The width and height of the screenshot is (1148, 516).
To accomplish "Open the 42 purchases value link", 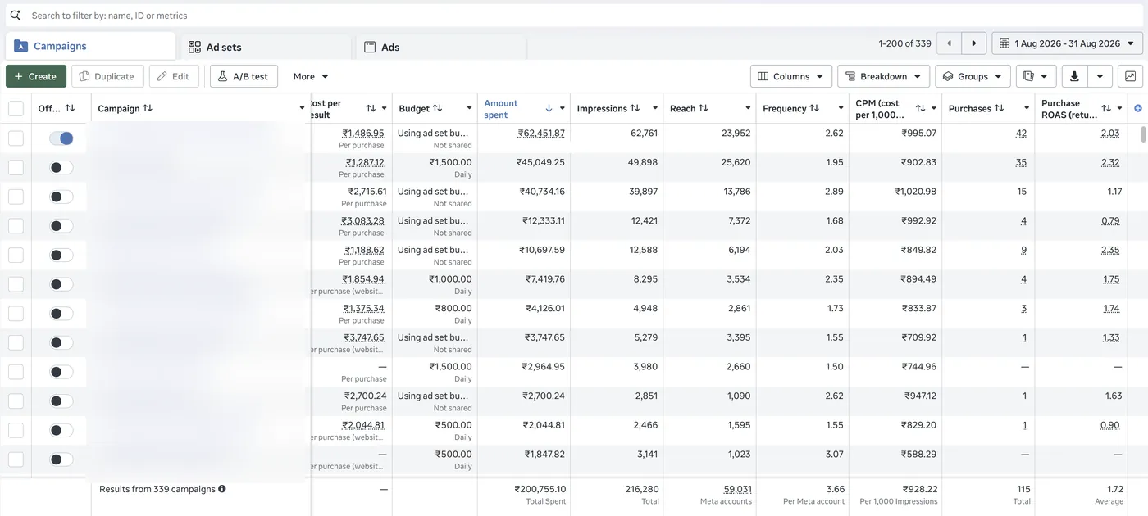I will pyautogui.click(x=1021, y=133).
